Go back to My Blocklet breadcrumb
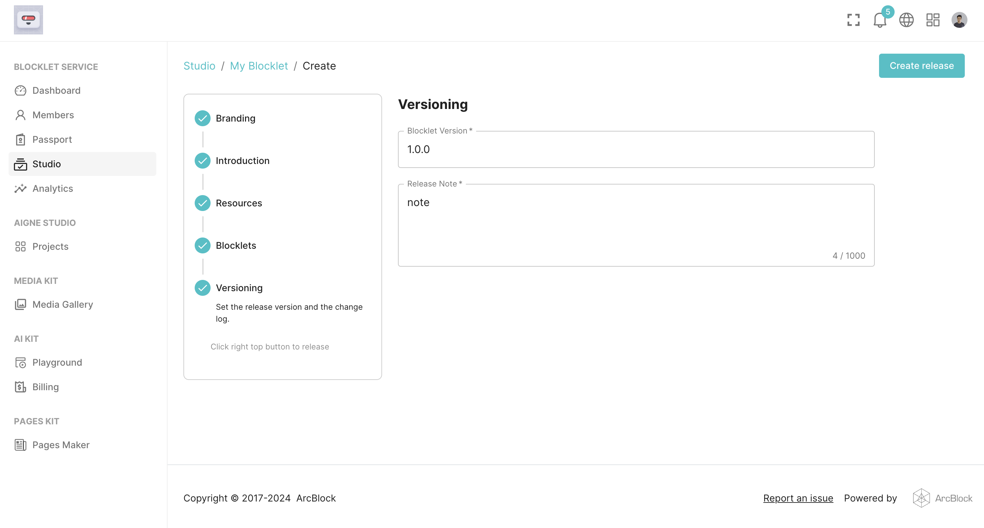 259,66
